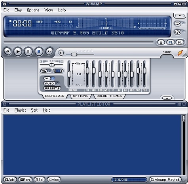188x184 pixels.
Task: Open the Help menu in Winamp main window
Action: (x=62, y=10)
